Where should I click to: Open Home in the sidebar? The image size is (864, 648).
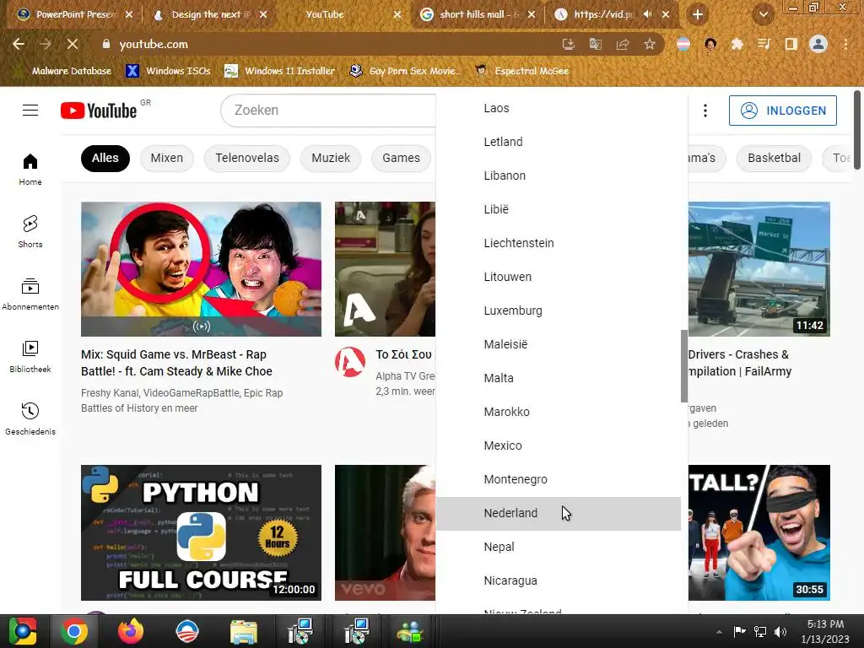click(x=30, y=169)
